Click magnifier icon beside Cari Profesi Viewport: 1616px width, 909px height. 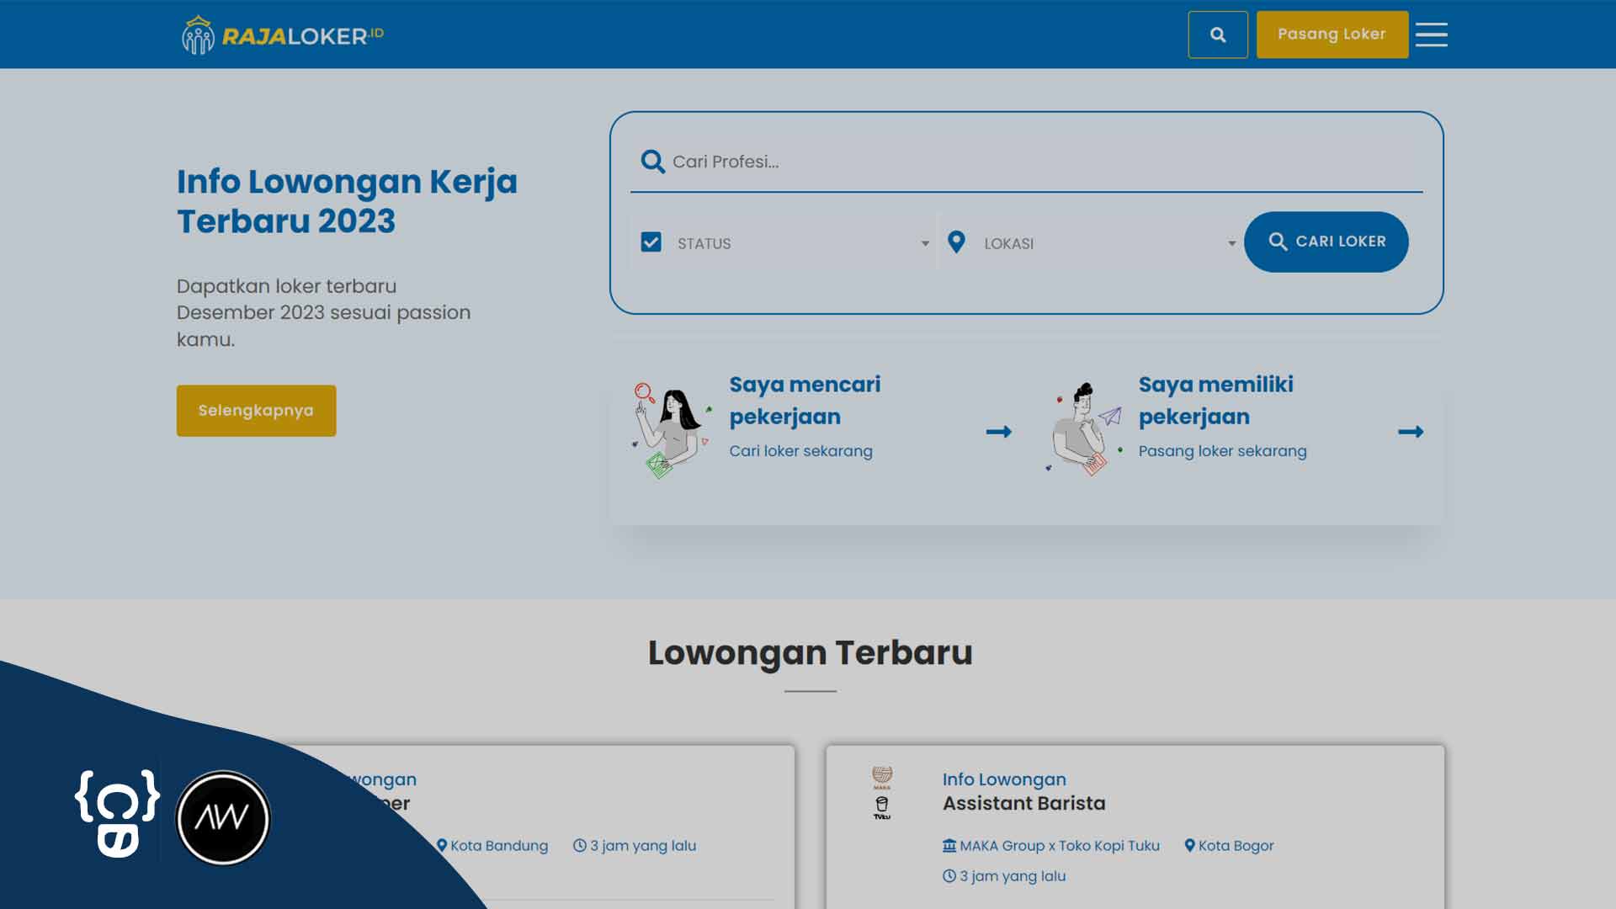[652, 162]
